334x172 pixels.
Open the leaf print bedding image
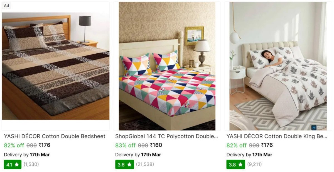[278, 66]
